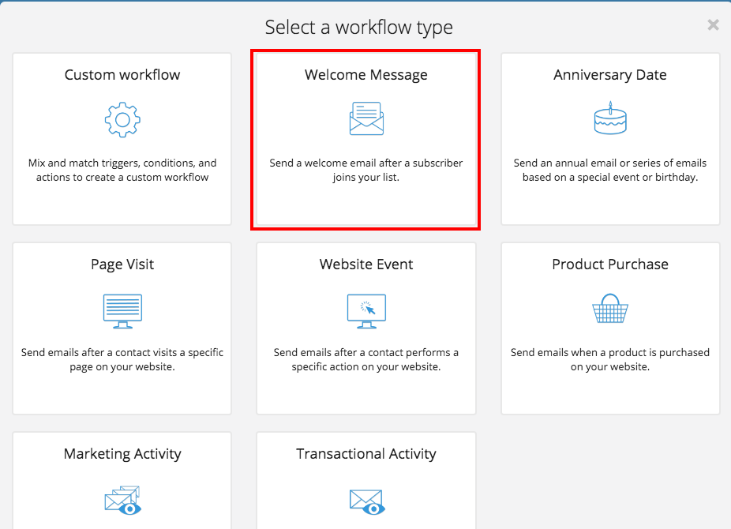Choose the Website Event title

[366, 264]
